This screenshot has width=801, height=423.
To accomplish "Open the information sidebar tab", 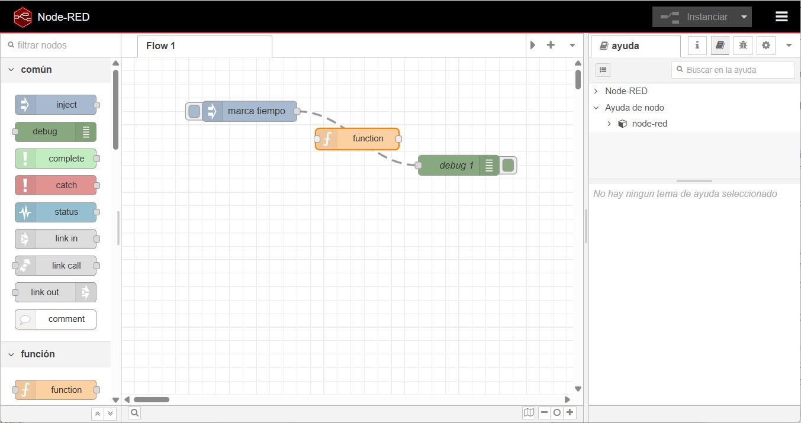I will point(697,46).
